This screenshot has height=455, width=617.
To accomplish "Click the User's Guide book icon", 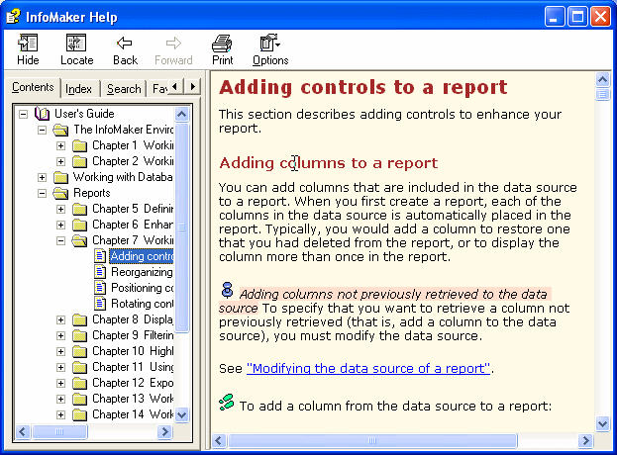I will click(42, 114).
